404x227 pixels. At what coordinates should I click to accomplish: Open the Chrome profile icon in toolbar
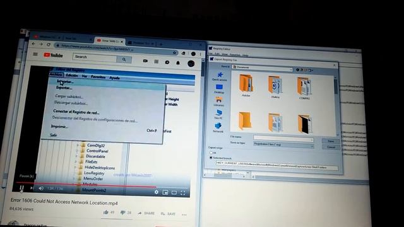coord(193,54)
